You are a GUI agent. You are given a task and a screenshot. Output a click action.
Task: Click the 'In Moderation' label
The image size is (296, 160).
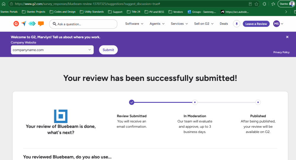195,116
